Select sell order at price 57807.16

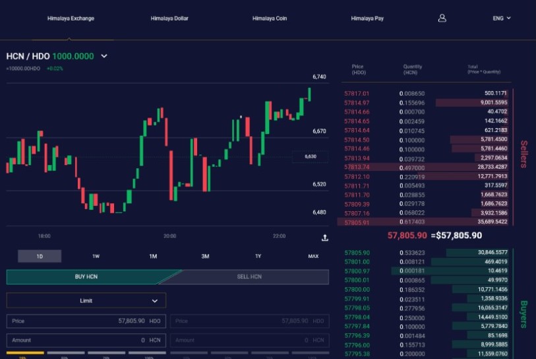click(426, 213)
